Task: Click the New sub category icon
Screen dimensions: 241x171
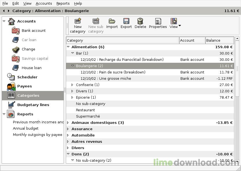Action: 96,21
